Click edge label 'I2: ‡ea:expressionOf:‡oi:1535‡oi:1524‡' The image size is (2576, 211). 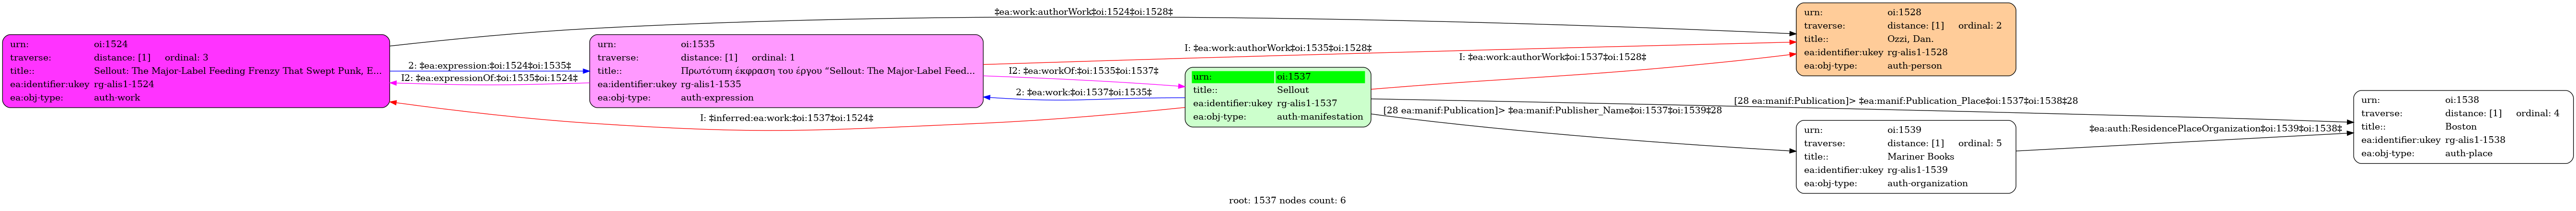click(x=489, y=78)
